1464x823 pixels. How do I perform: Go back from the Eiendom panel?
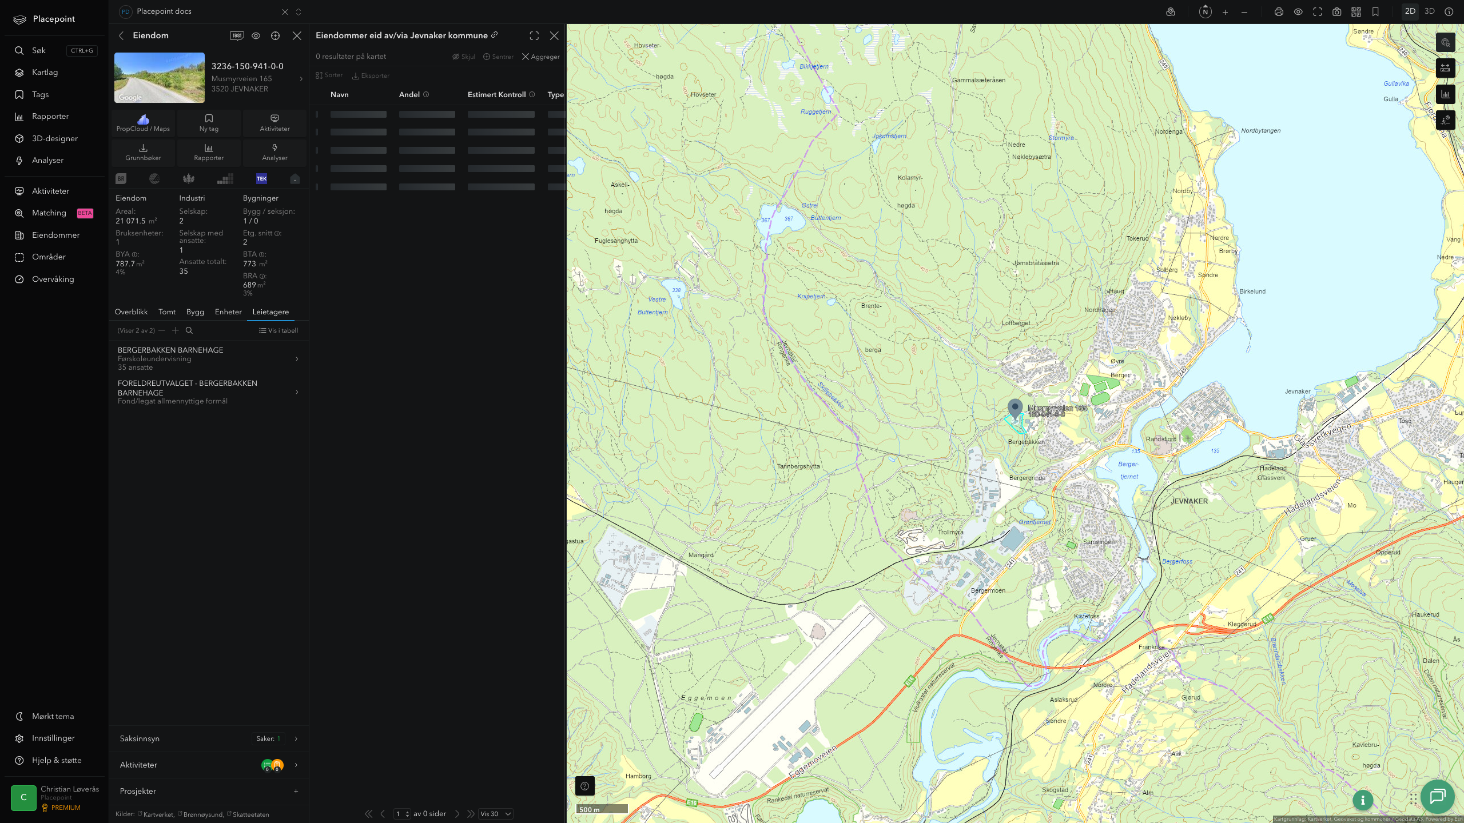121,35
